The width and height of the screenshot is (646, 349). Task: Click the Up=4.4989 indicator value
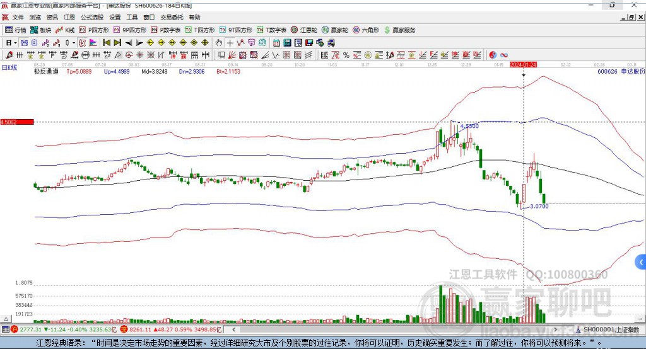point(117,71)
